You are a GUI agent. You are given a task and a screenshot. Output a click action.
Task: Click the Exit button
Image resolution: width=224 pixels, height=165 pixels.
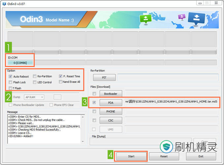(x=201, y=156)
